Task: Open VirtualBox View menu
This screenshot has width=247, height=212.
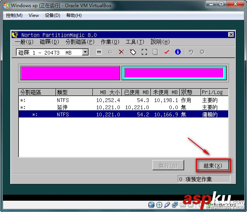Action: [x=34, y=15]
